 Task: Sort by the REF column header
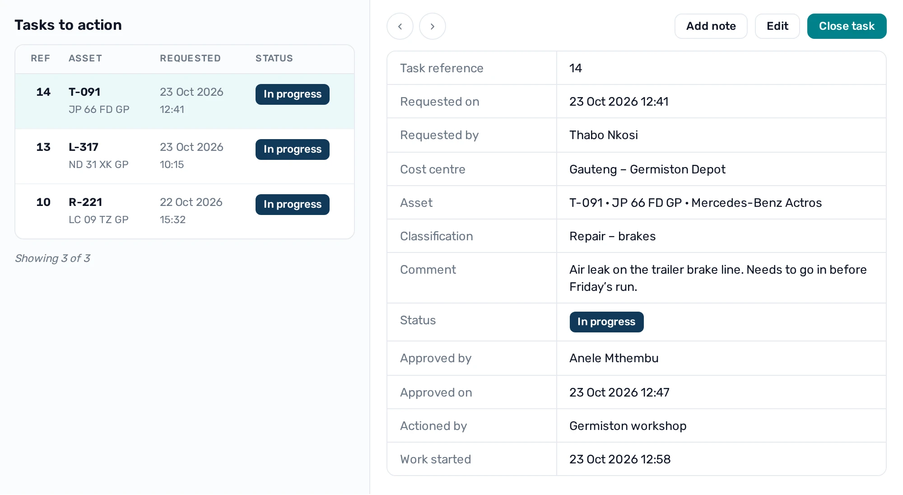[x=40, y=58]
